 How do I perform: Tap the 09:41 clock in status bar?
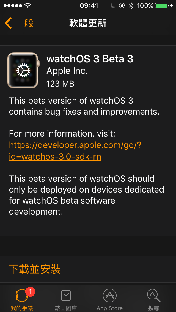(x=89, y=6)
